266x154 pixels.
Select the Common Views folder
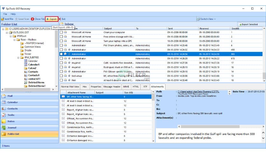32,47
